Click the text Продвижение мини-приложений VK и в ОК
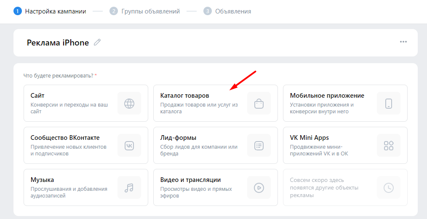Viewport: 427px width, 219px height. pyautogui.click(x=319, y=150)
